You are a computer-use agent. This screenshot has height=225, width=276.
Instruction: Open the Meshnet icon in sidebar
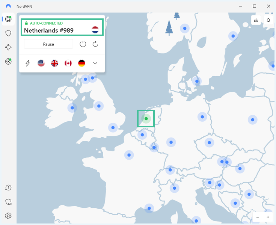(8, 47)
